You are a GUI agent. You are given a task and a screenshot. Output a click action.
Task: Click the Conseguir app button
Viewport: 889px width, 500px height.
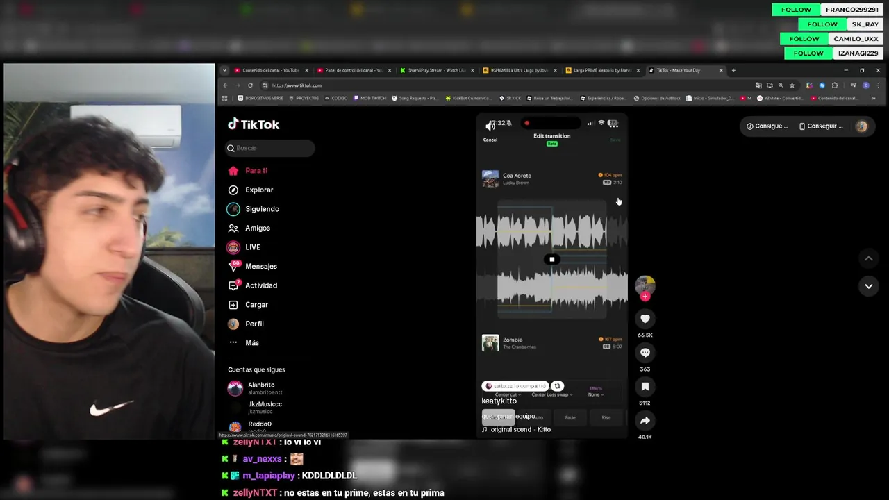[821, 126]
